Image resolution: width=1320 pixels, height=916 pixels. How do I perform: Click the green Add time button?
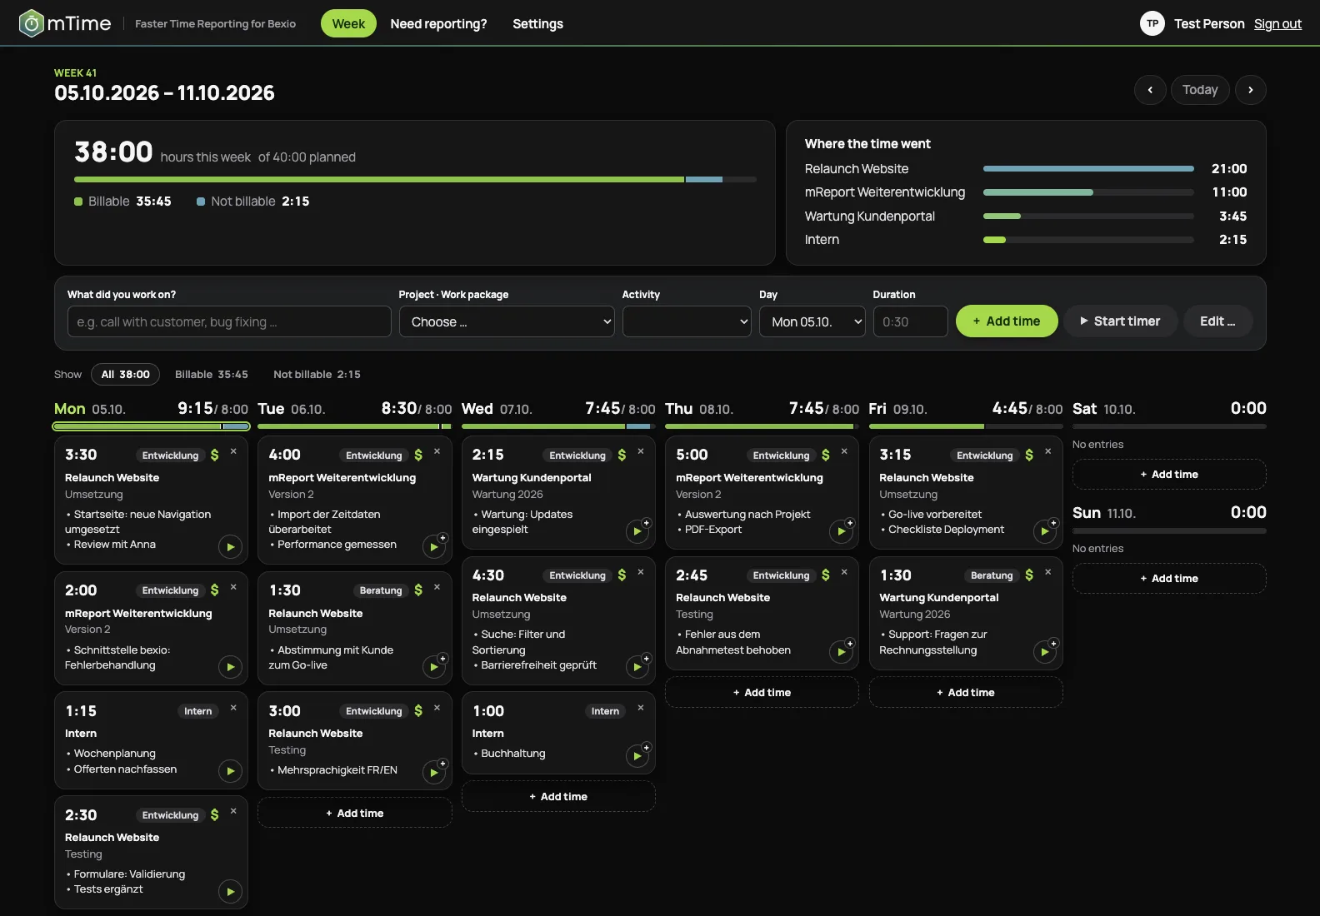[1007, 321]
